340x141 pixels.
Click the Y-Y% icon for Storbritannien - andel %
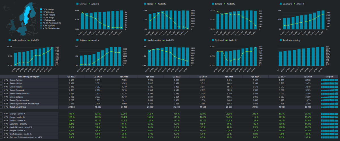[6, 134]
